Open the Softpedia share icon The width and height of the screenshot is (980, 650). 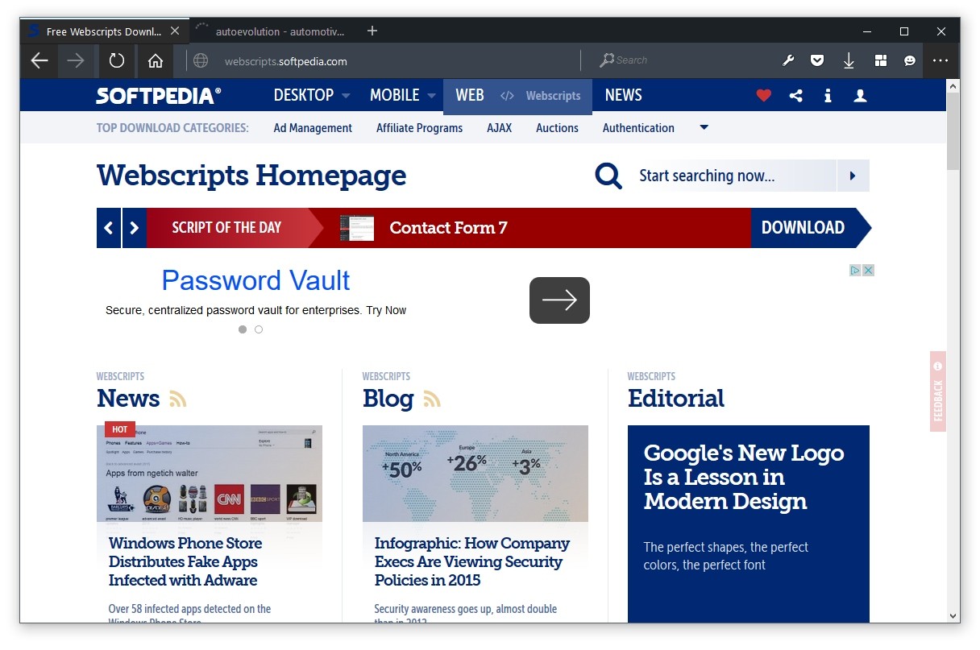pos(796,96)
